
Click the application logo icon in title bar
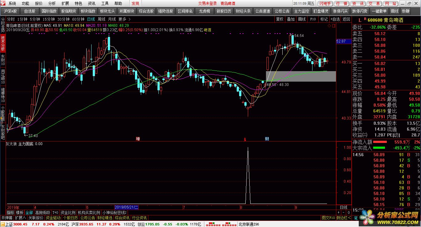3,3
